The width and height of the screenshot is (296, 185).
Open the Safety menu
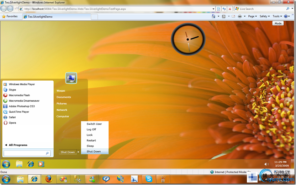click(x=264, y=16)
